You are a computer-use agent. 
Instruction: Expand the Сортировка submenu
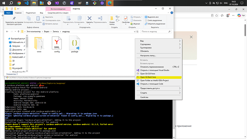pyautogui.click(x=180, y=44)
